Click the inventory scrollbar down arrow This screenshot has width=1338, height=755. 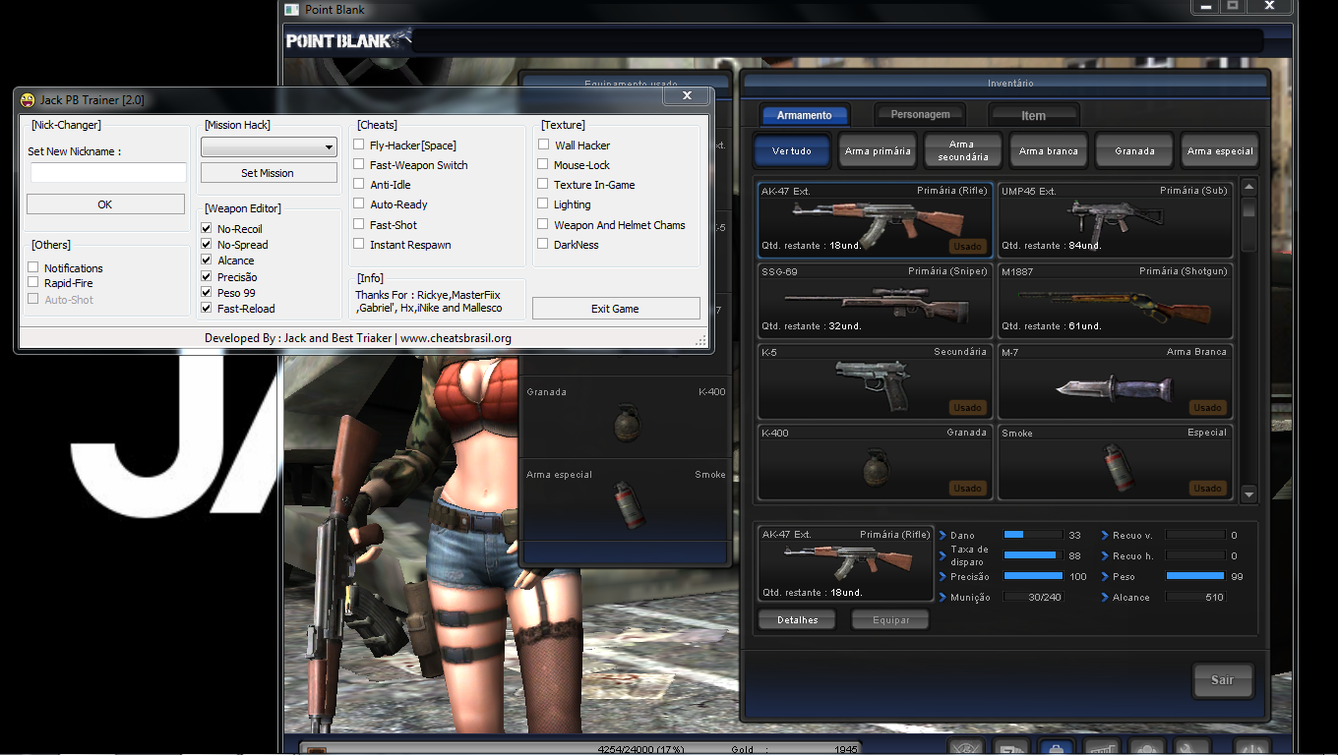click(1248, 494)
